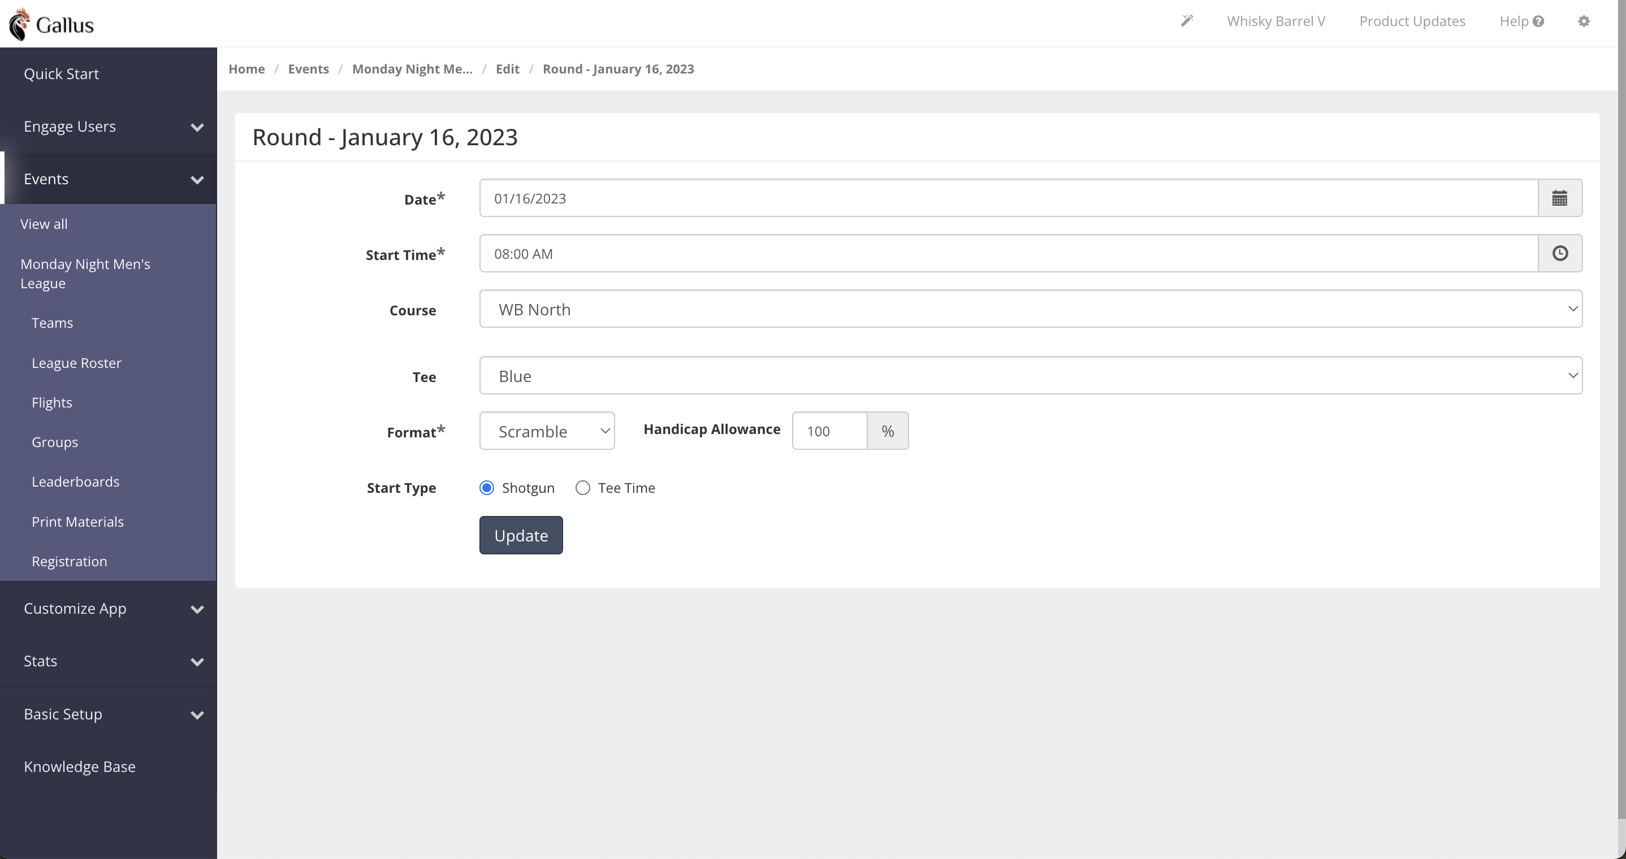Open Flights in the sidebar
Screen dimensions: 1626x859
(x=52, y=403)
